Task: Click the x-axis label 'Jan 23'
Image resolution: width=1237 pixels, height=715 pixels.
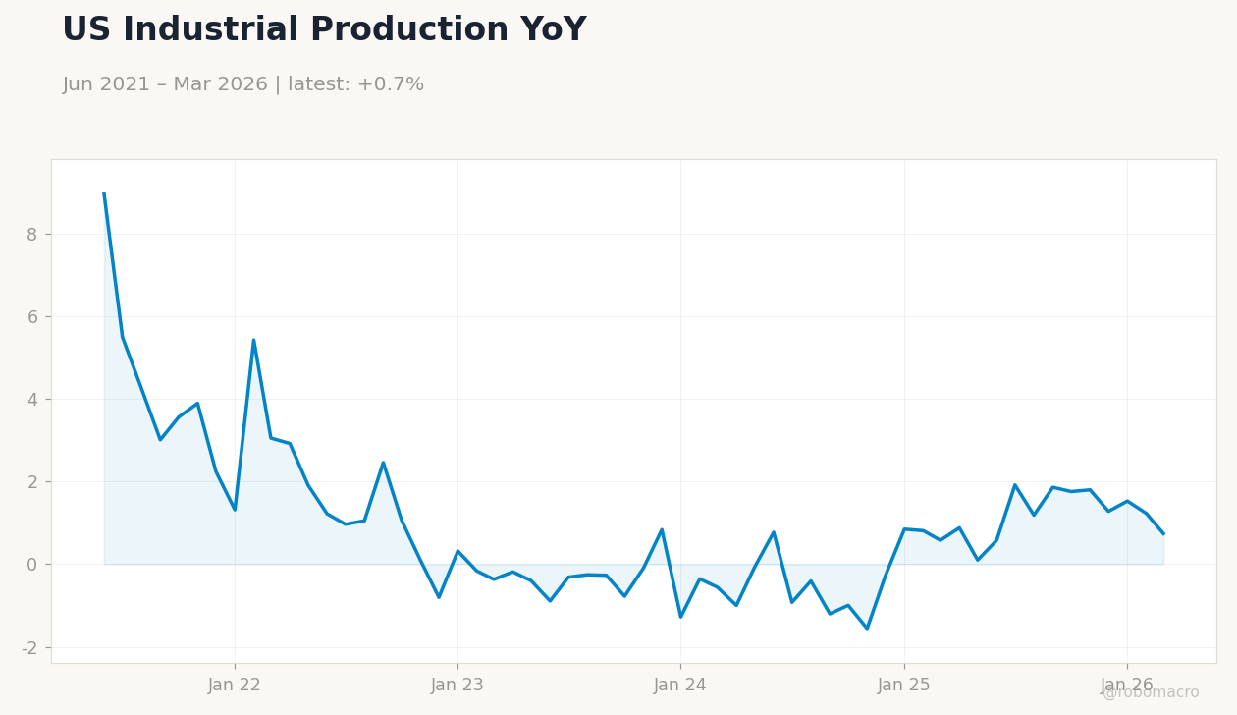Action: (457, 686)
